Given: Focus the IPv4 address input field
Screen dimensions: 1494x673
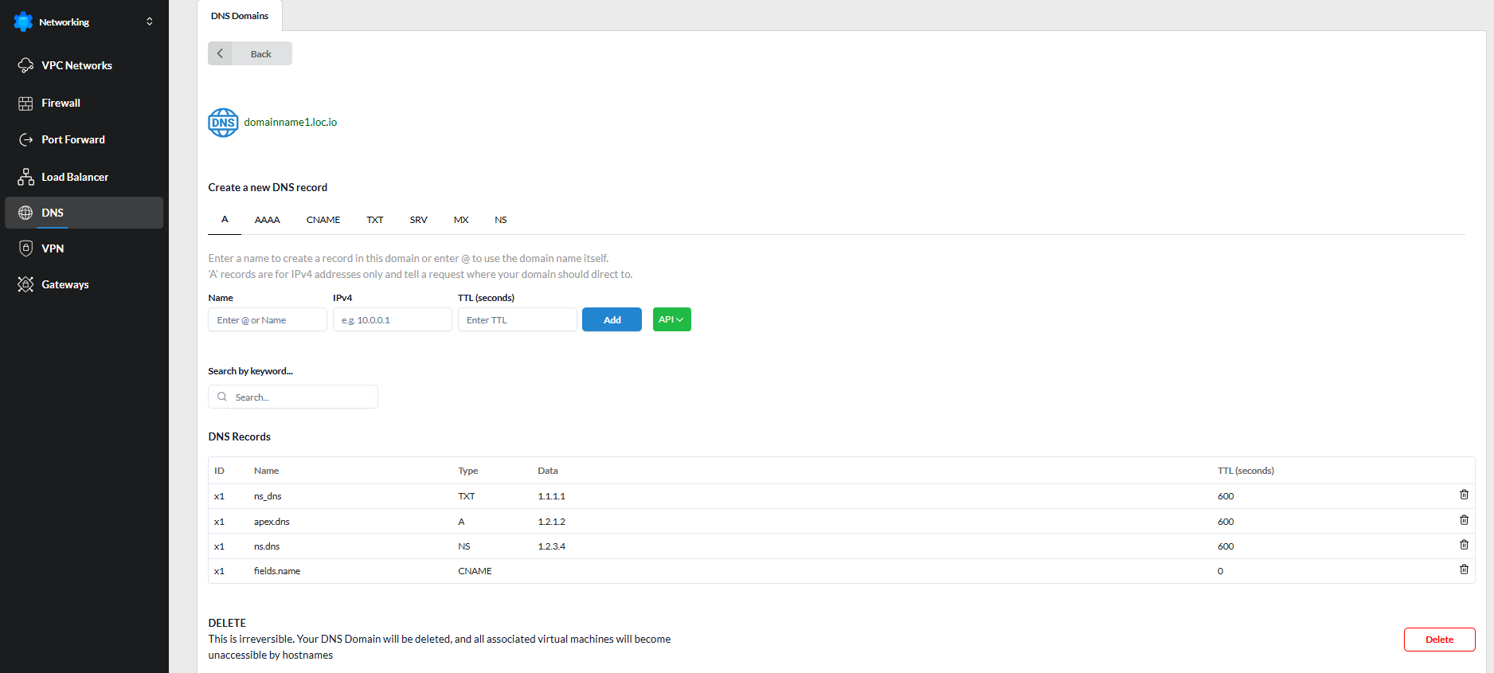Looking at the screenshot, I should [x=392, y=319].
